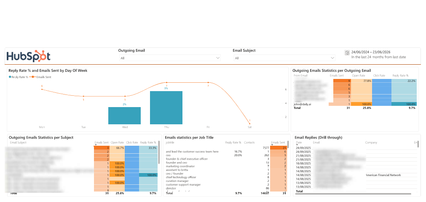Sort by From Email column header
The height and width of the screenshot is (202, 426).
tap(300, 76)
